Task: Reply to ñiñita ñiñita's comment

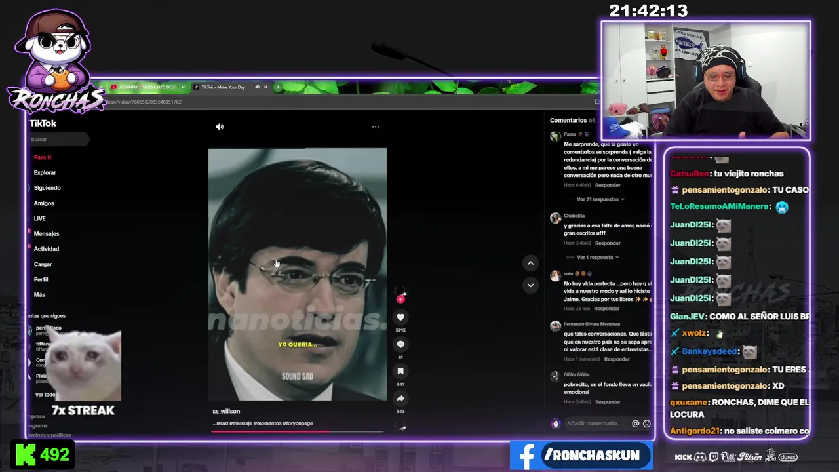Action: click(x=608, y=402)
